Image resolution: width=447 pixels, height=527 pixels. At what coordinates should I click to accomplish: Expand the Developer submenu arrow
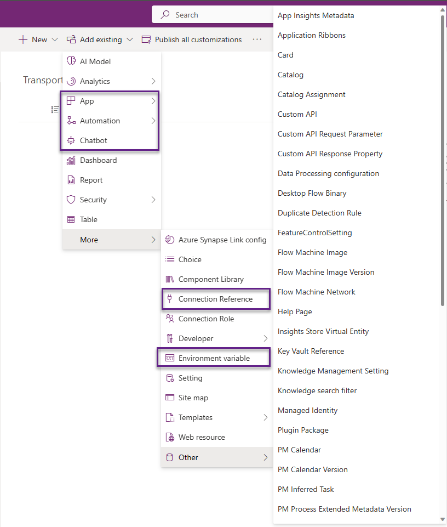(265, 338)
